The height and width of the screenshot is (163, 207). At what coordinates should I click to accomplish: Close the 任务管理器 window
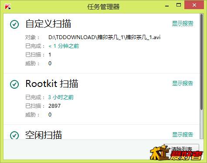click(194, 5)
